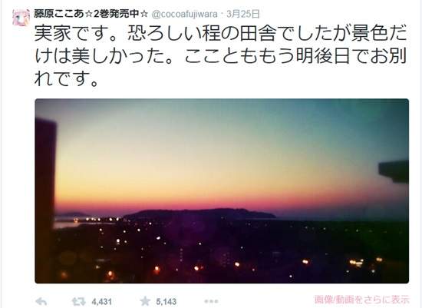Click the tweet text starting with 実家です
This screenshot has width=422, height=308.
[x=221, y=56]
